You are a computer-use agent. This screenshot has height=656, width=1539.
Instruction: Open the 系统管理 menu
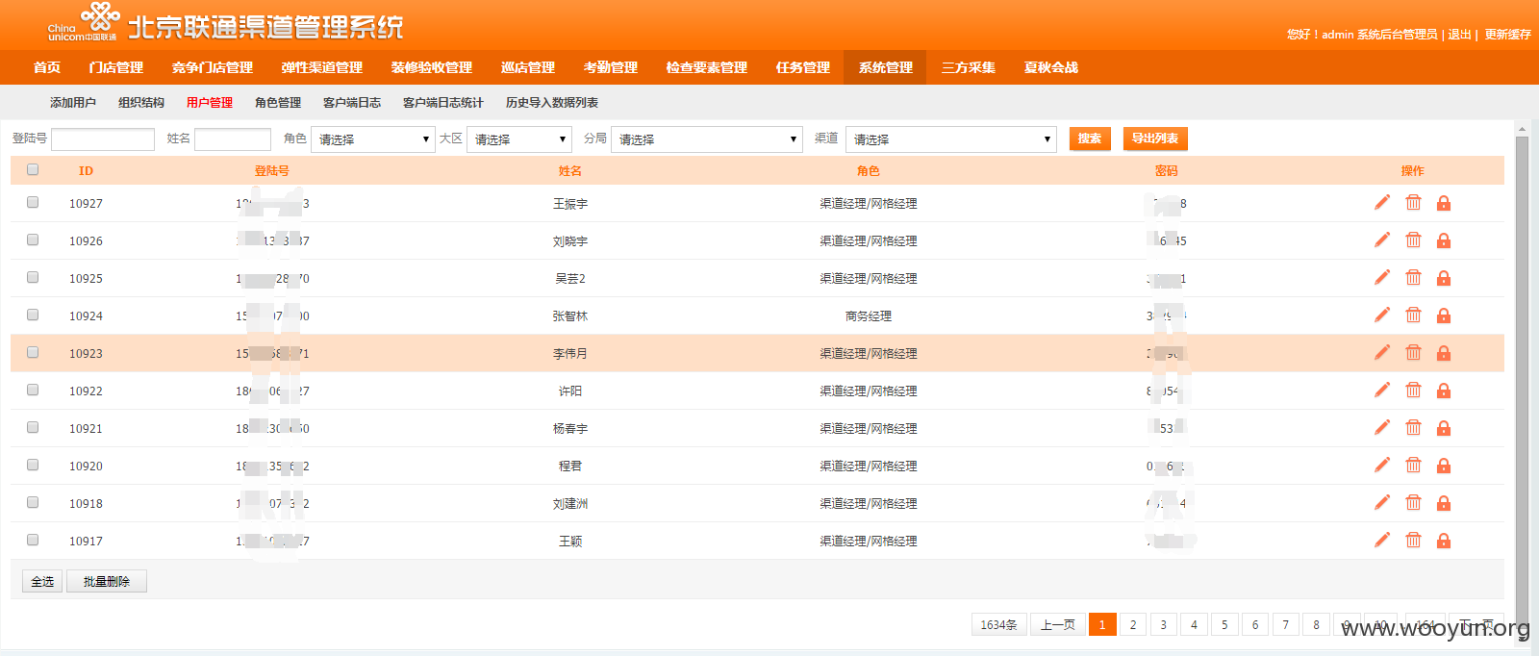tap(886, 67)
